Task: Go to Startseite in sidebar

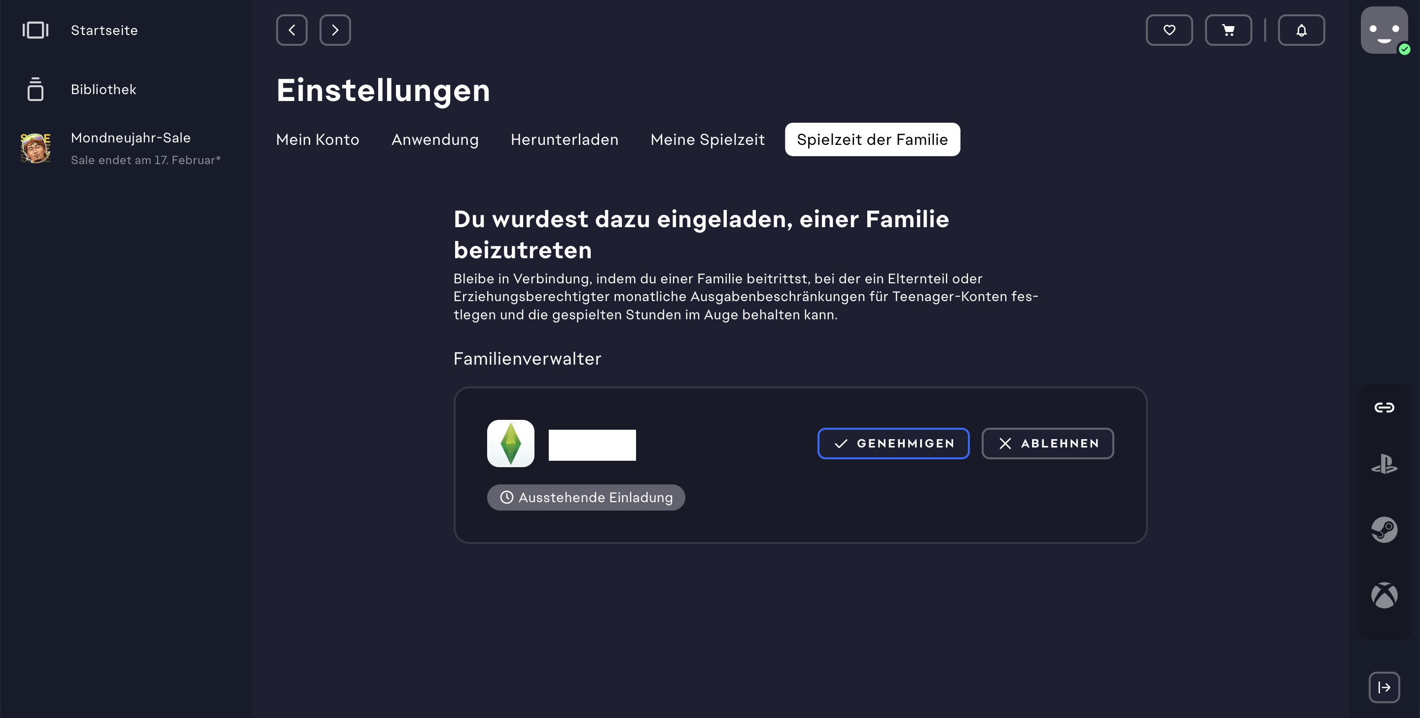Action: click(x=104, y=31)
